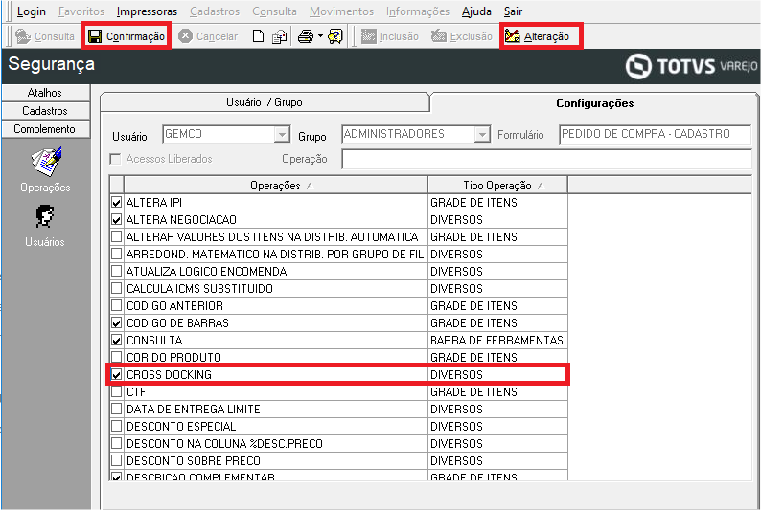Click the help question mark icon
This screenshot has width=761, height=510.
pyautogui.click(x=335, y=36)
